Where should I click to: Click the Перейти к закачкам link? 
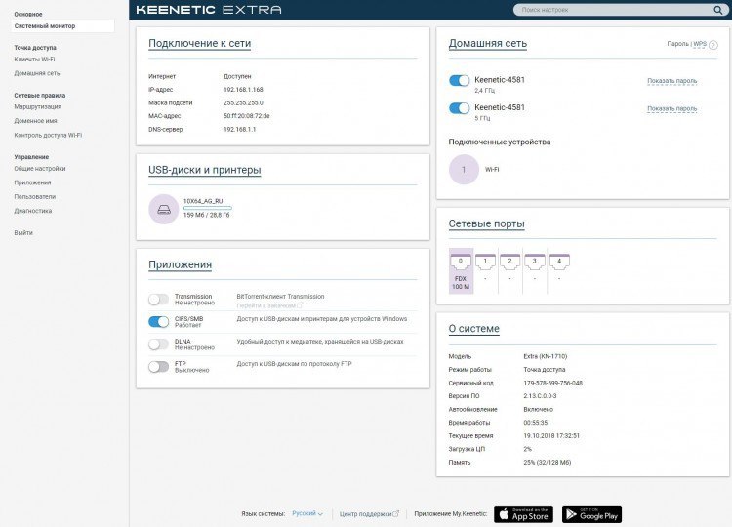point(269,305)
